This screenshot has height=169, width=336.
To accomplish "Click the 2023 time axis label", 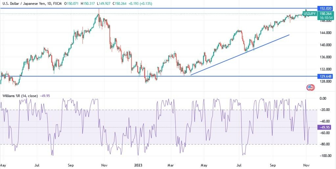I will pyautogui.click(x=138, y=165).
